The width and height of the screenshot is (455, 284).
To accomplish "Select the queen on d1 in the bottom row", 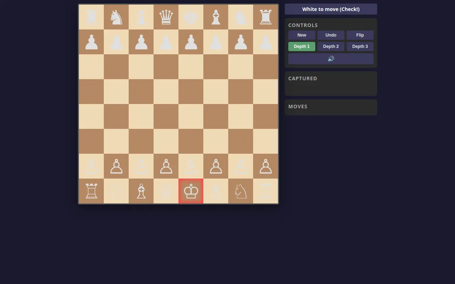I will pyautogui.click(x=166, y=191).
